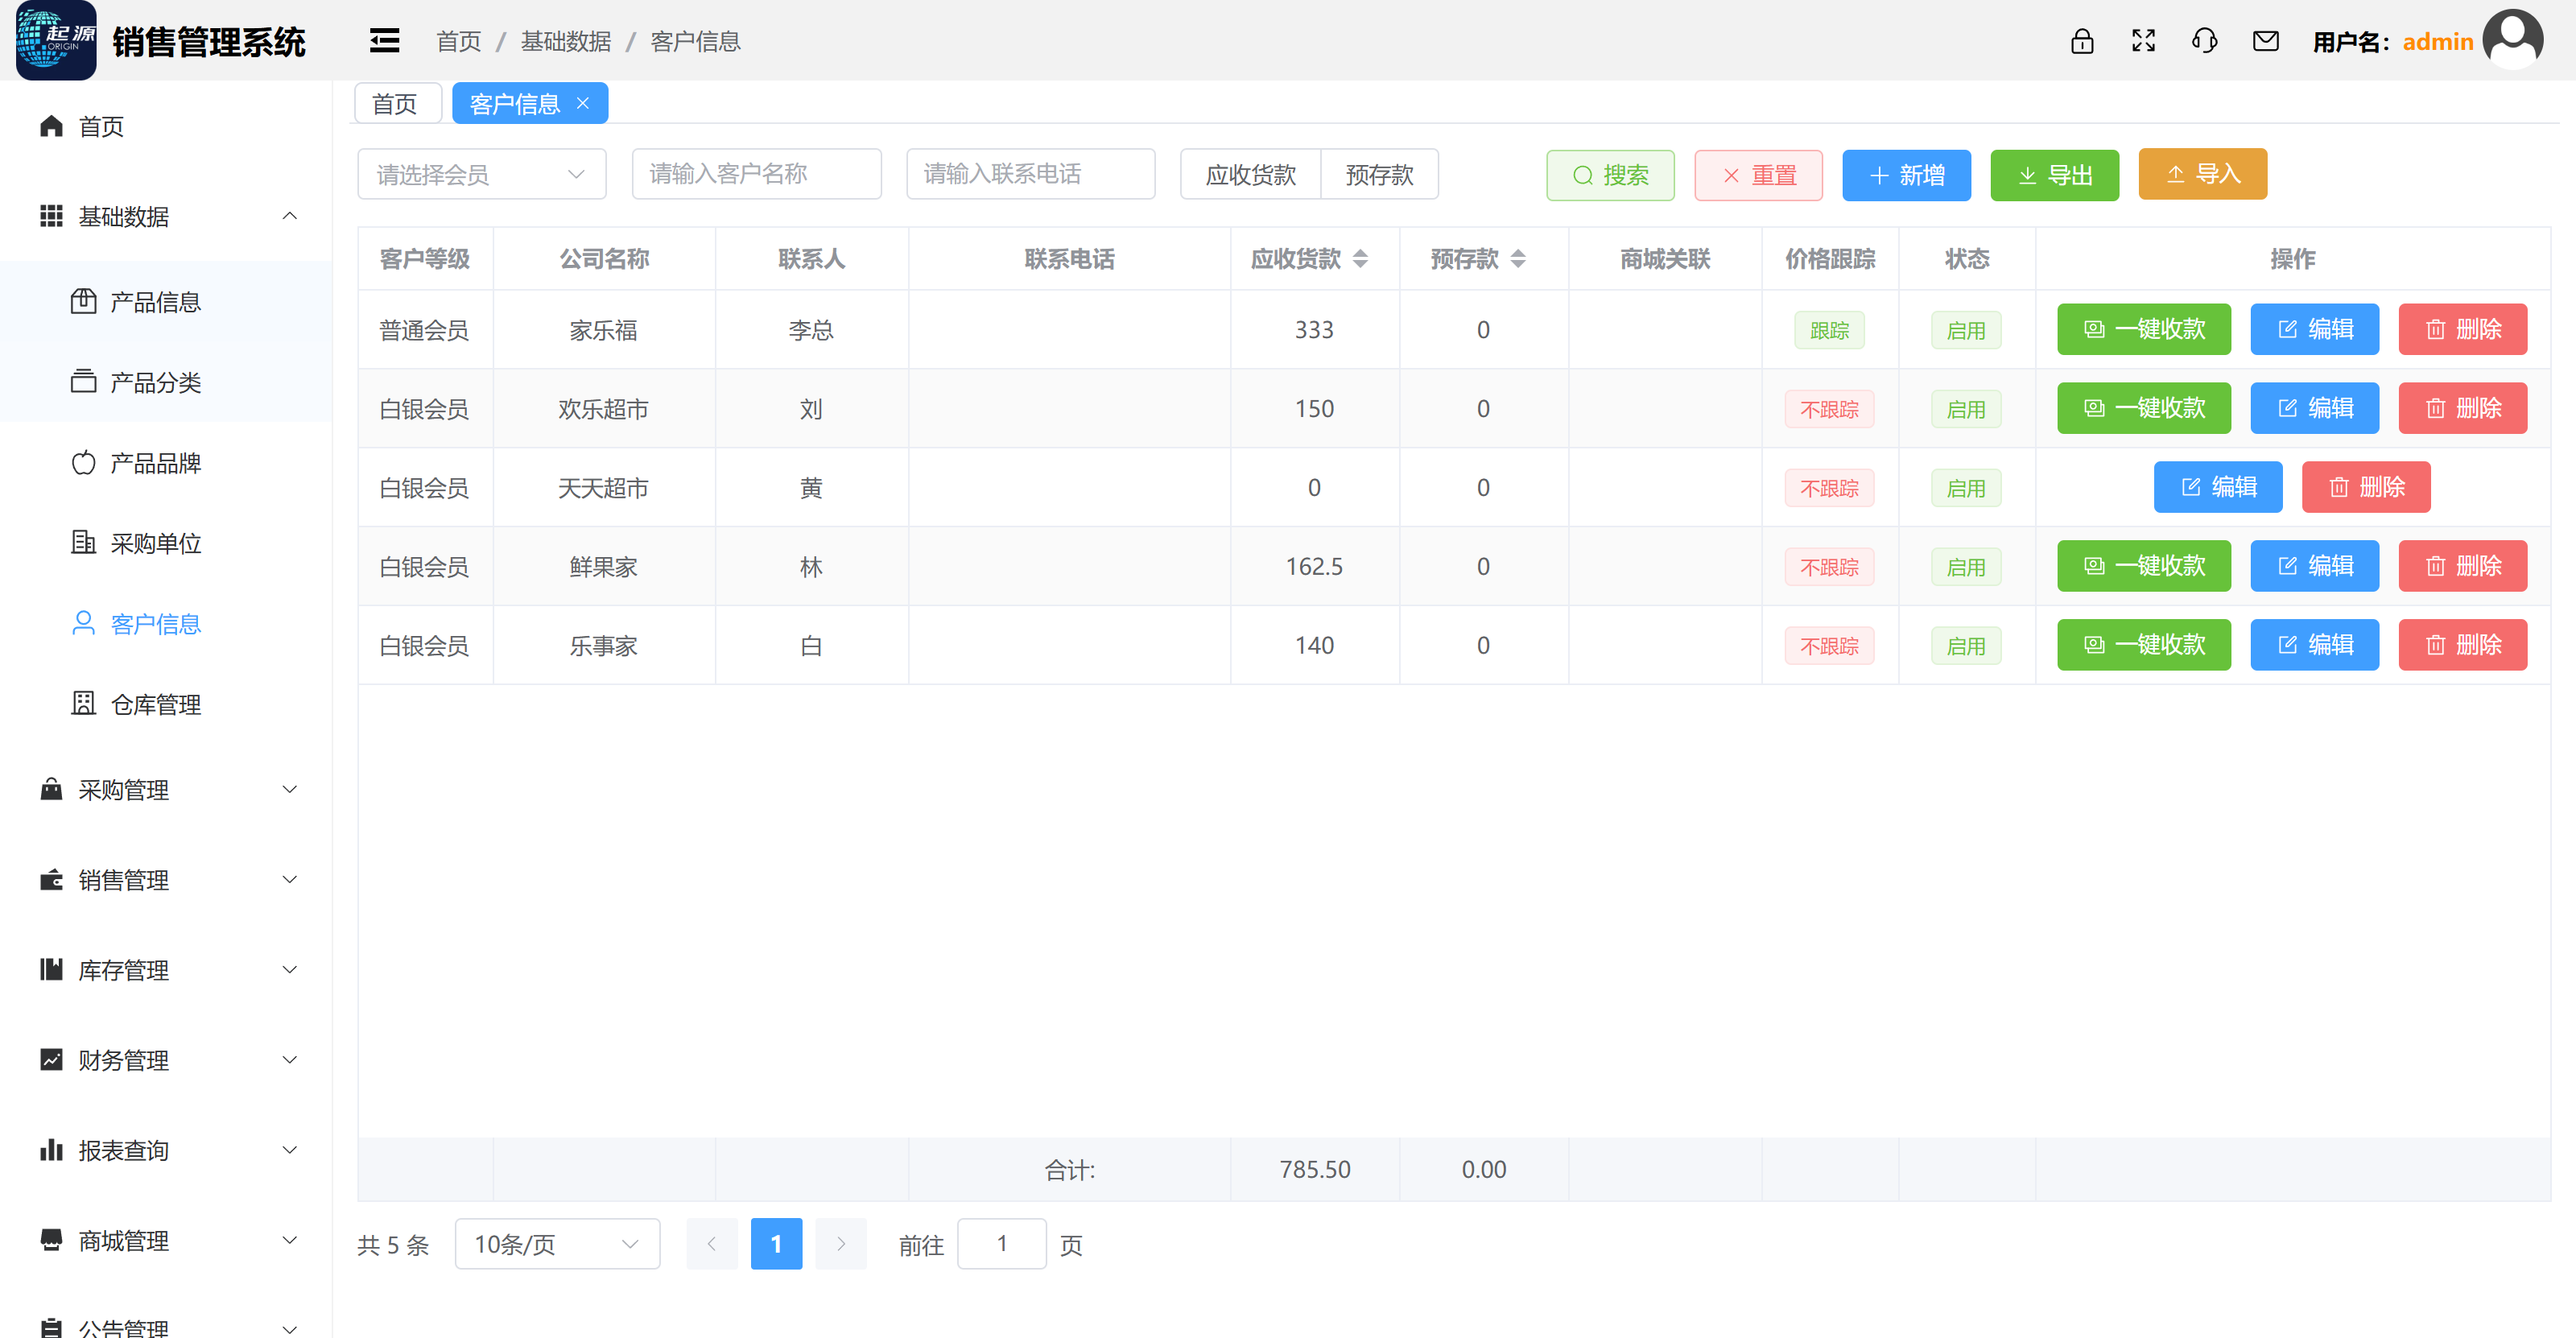The height and width of the screenshot is (1338, 2576).
Task: Click 删除 for 乐事家
Action: tap(2463, 645)
